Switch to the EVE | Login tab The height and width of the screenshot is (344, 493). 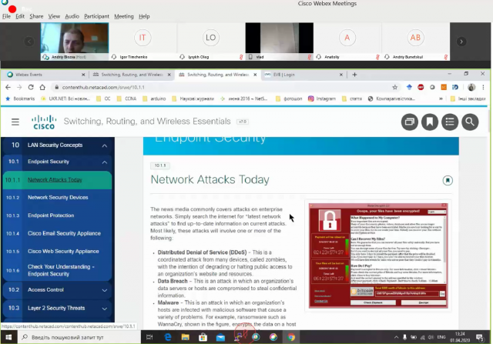302,75
